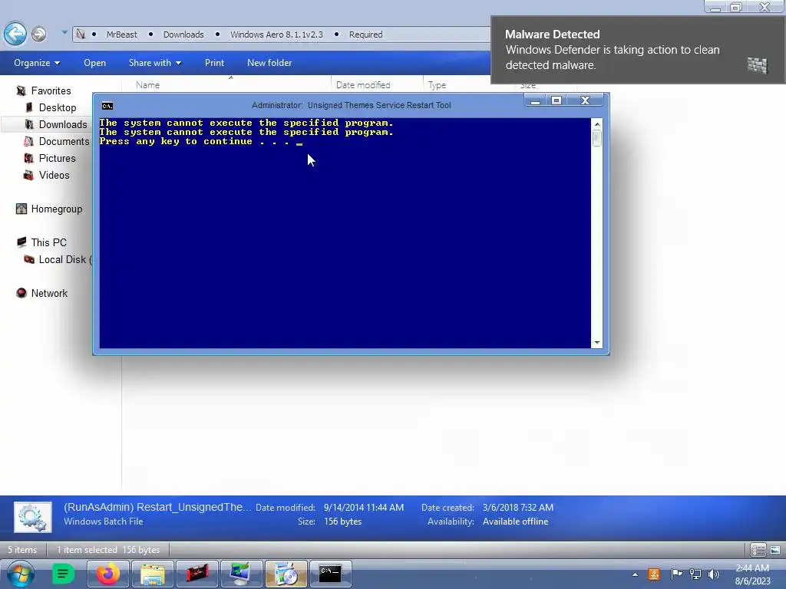The width and height of the screenshot is (786, 589).
Task: Open Documents in the navigation pane
Action: point(64,141)
